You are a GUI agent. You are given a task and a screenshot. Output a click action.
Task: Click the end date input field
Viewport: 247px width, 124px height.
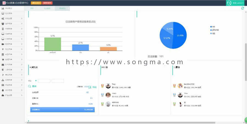click(58, 81)
